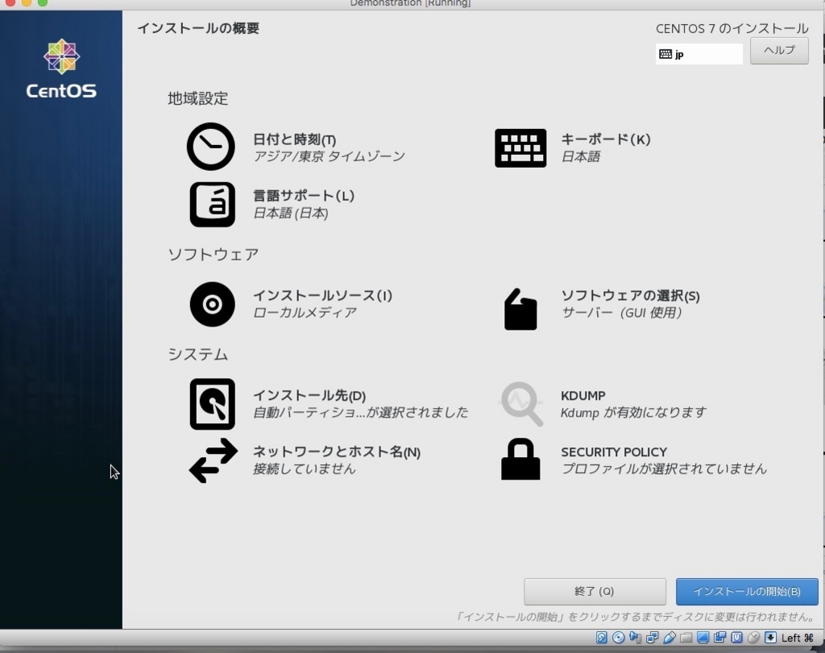Click VirtualBox CPU status icon

tap(736, 638)
